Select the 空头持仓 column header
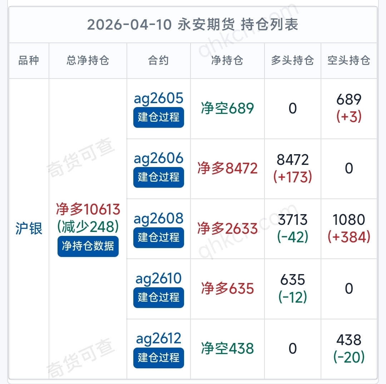This screenshot has width=386, height=384. pos(349,60)
